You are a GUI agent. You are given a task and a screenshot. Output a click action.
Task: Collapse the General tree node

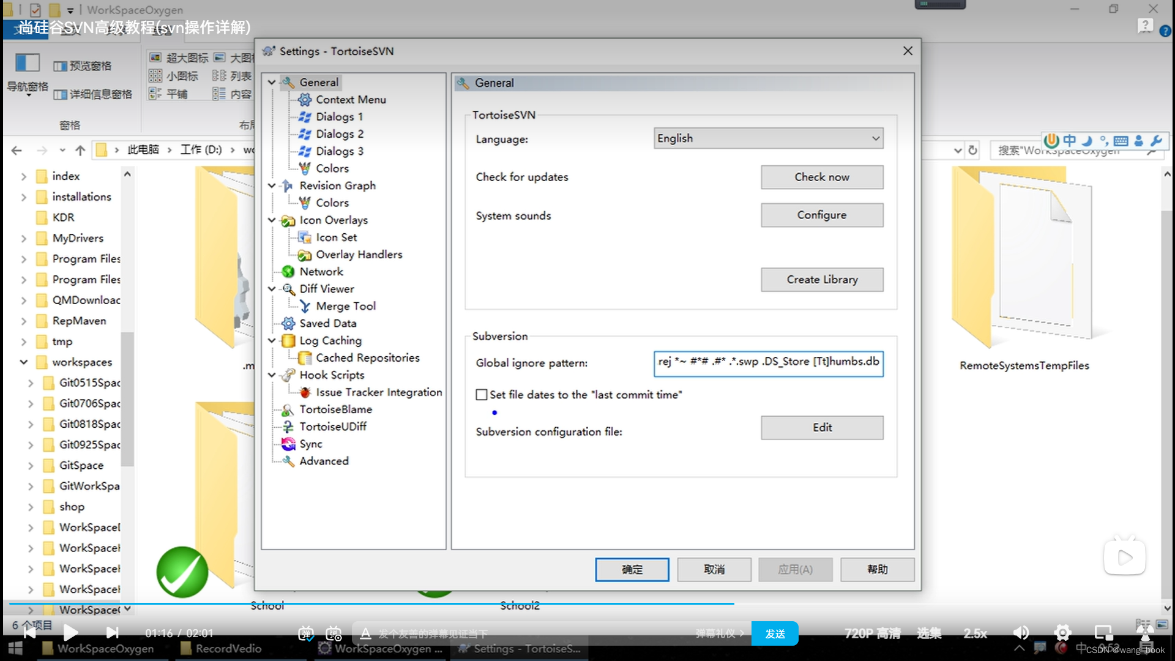(272, 82)
